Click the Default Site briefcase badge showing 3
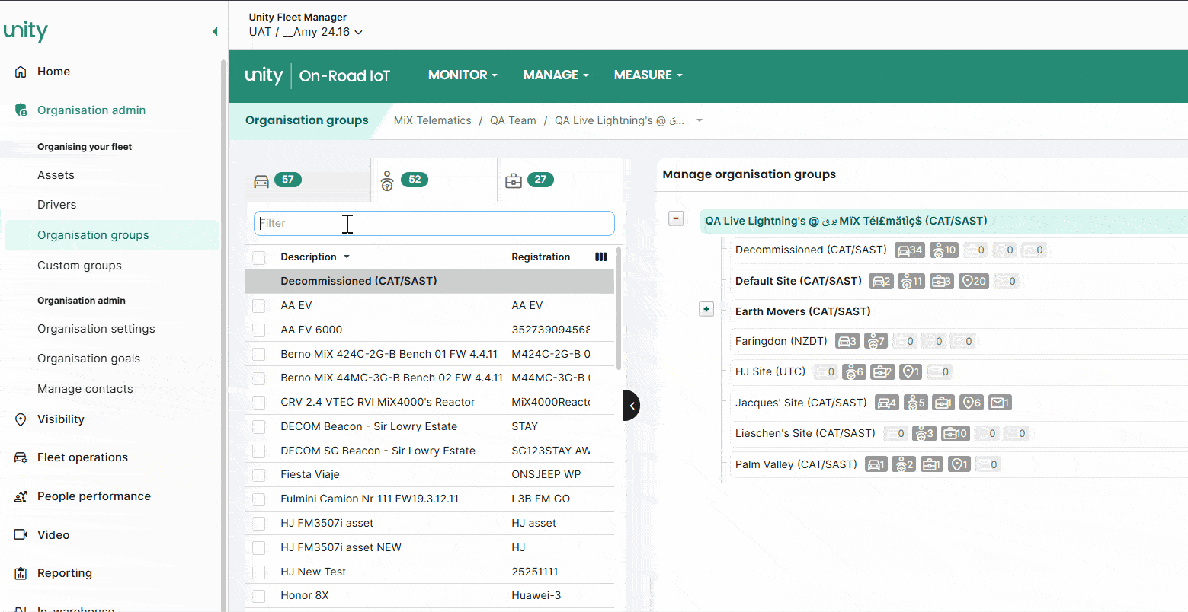Screen dimensions: 1188x612 point(942,282)
